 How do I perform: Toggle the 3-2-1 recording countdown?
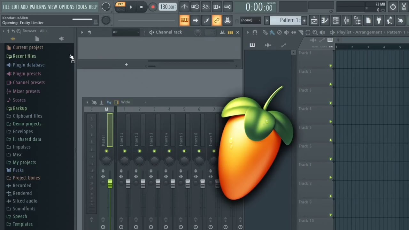[x=206, y=7]
